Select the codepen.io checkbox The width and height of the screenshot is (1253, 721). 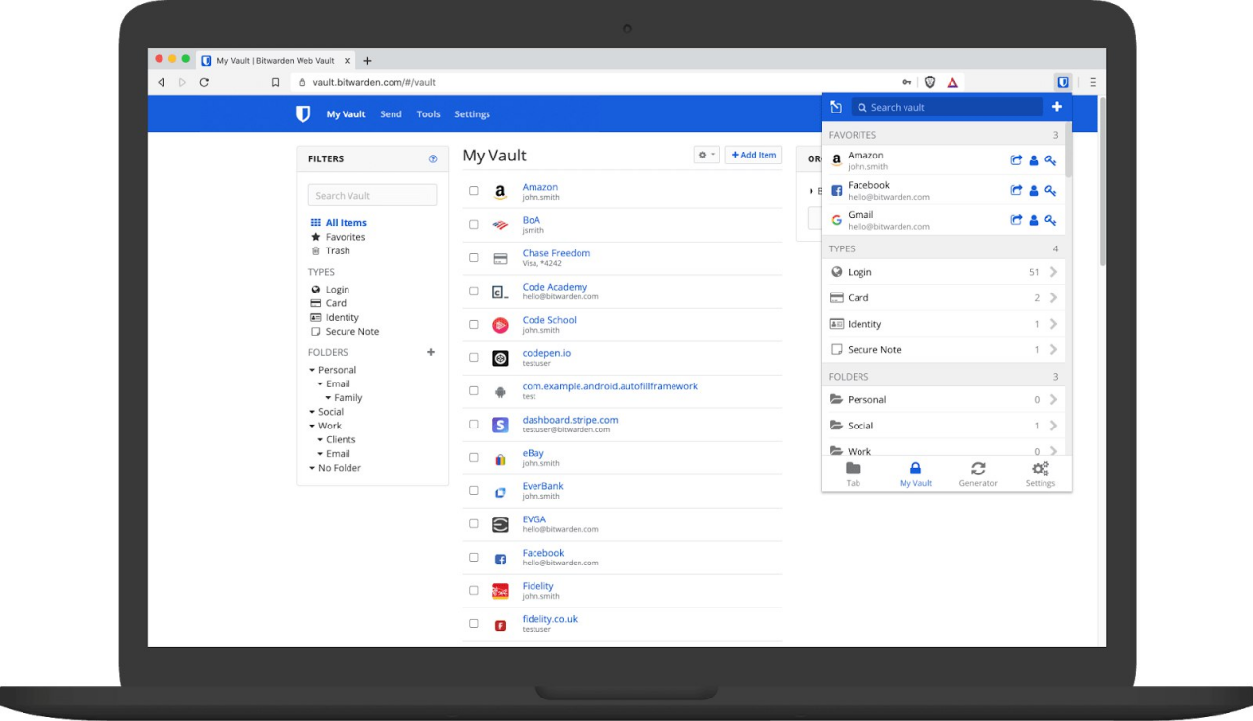coord(474,358)
